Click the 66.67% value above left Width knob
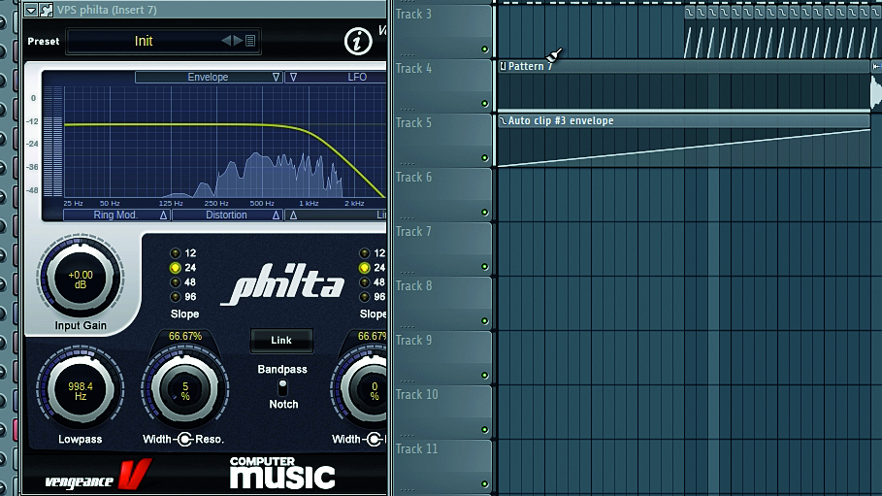This screenshot has height=496, width=882. pyautogui.click(x=185, y=336)
